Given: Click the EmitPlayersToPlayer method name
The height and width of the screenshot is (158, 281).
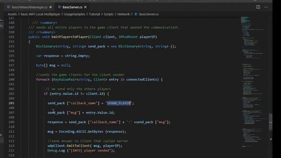Looking at the screenshot, I should coord(70,37).
